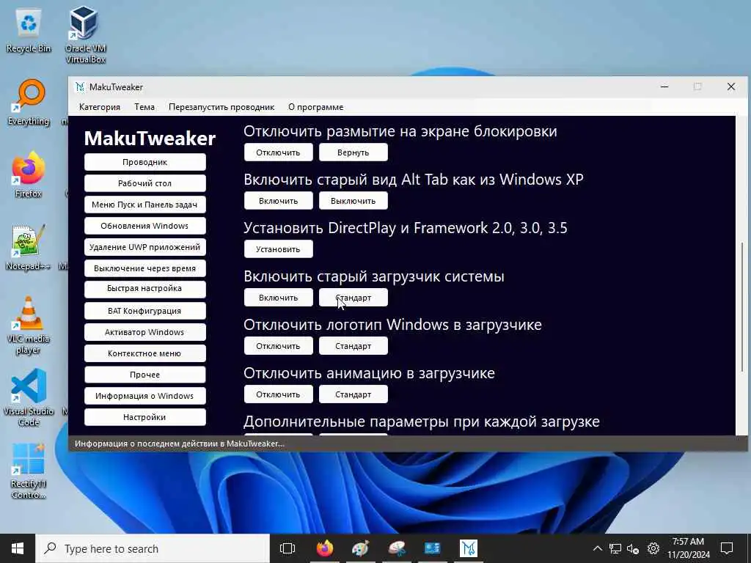Open the notification center icon
This screenshot has height=563, width=751.
pyautogui.click(x=727, y=548)
